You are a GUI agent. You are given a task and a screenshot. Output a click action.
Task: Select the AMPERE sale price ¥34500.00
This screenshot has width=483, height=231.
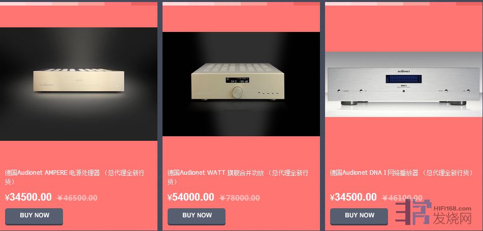click(28, 197)
